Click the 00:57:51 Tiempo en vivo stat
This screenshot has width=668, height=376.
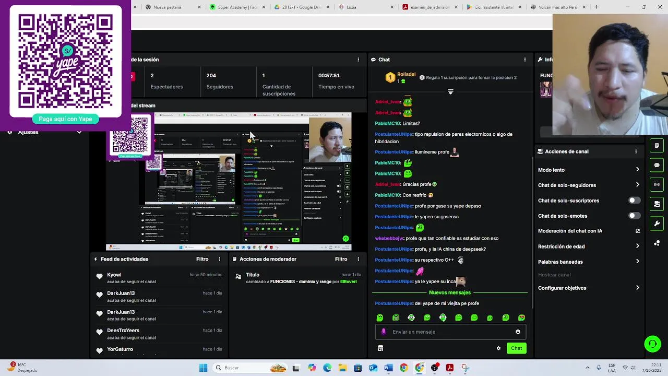[336, 81]
